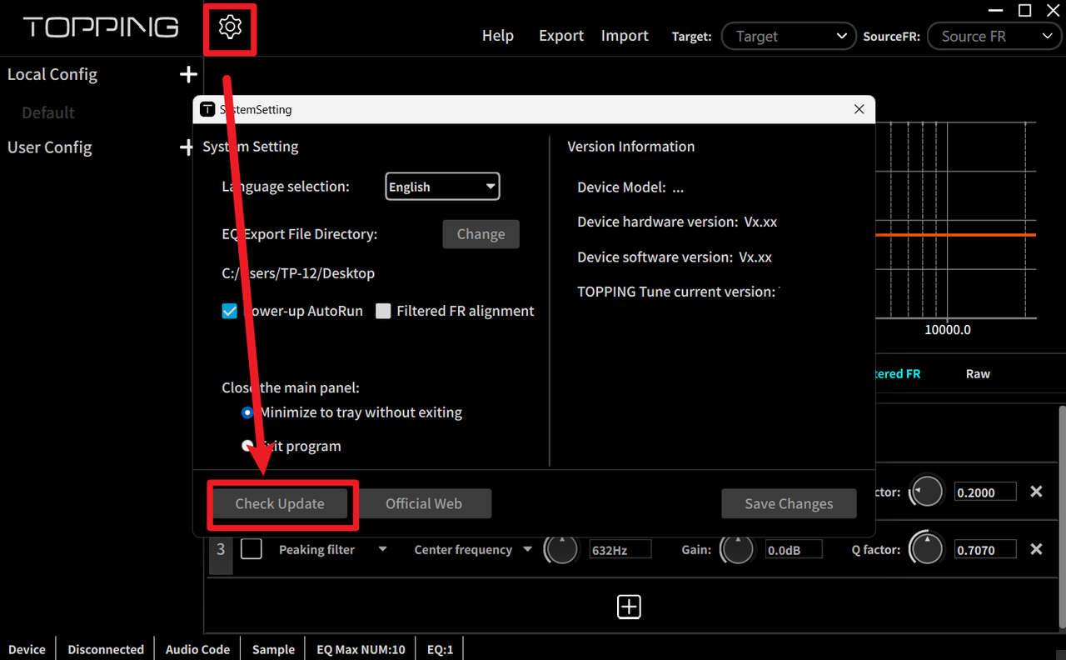Open settings via the gear icon
The height and width of the screenshot is (660, 1066).
pyautogui.click(x=230, y=27)
